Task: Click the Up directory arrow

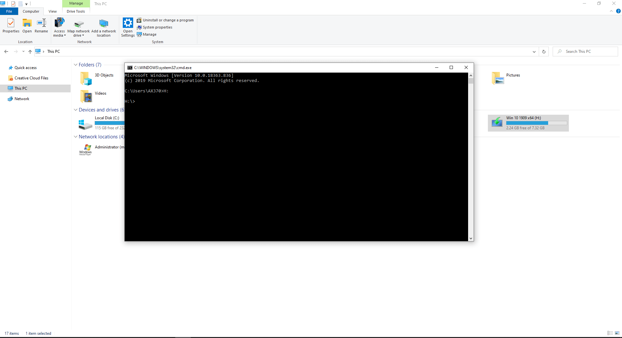Action: pyautogui.click(x=30, y=52)
